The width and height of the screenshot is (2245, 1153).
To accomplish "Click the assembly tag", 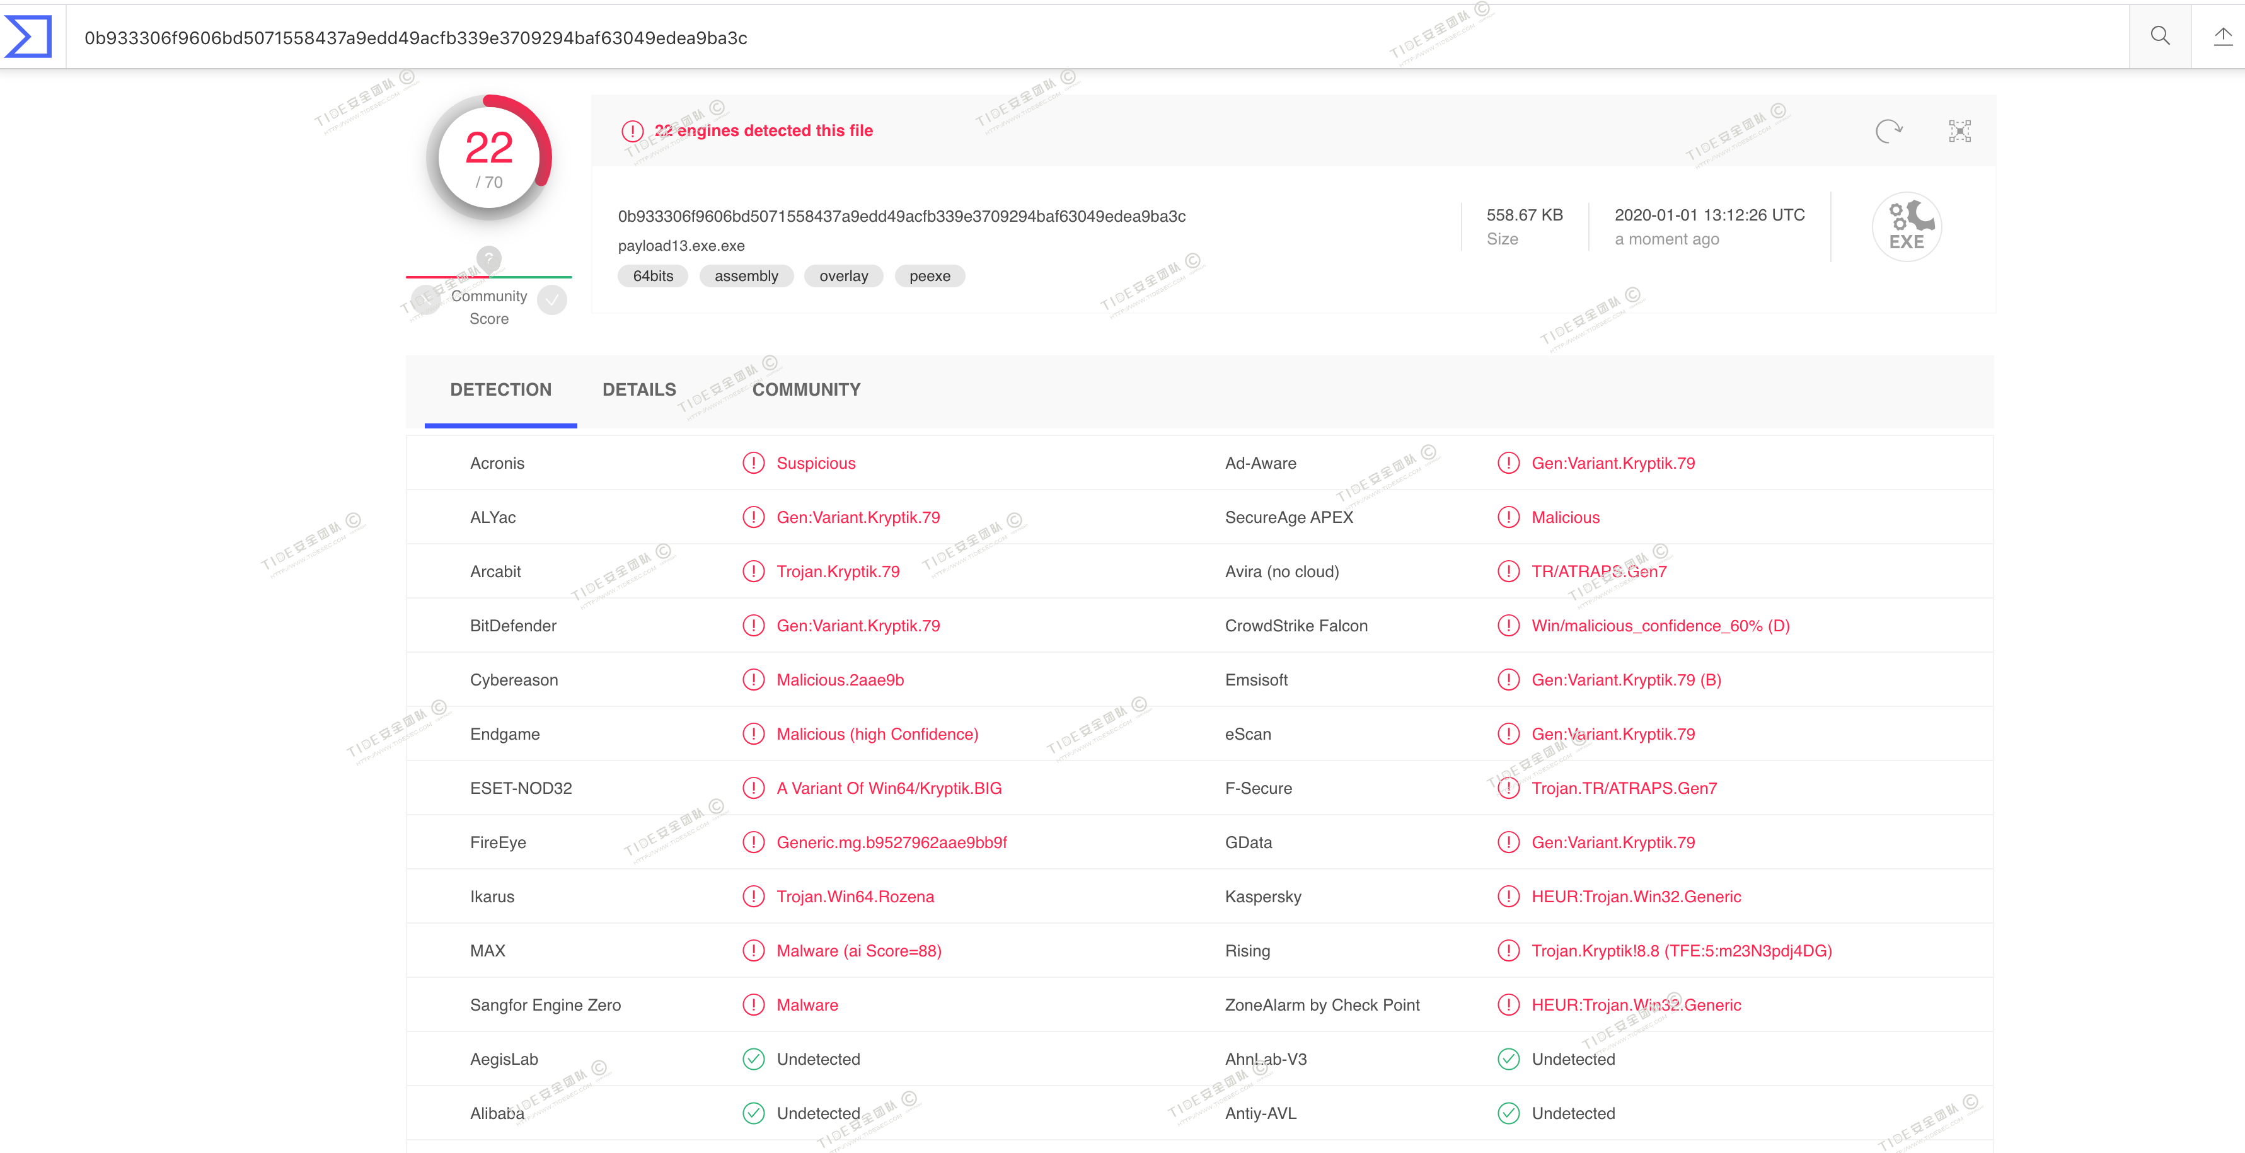I will click(746, 276).
